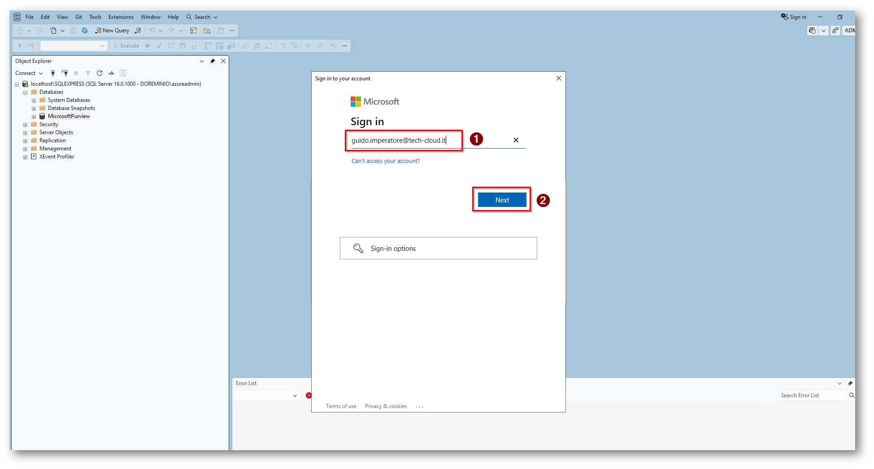Screen dimensions: 874x469
Task: Click the Sign-in options button
Action: click(x=438, y=248)
